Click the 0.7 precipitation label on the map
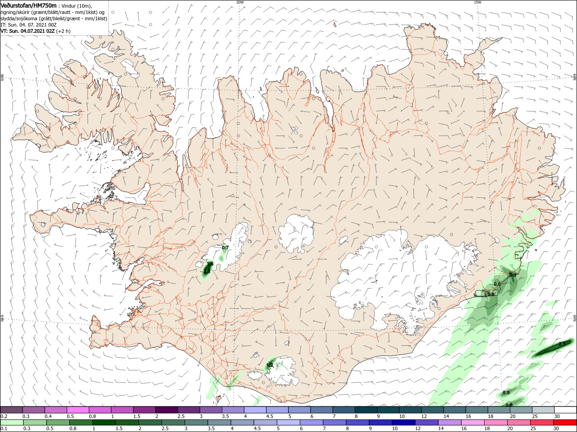The height and width of the screenshot is (432, 577). coord(226,248)
